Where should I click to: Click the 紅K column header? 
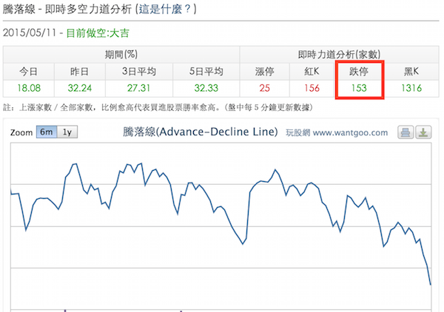pyautogui.click(x=312, y=72)
